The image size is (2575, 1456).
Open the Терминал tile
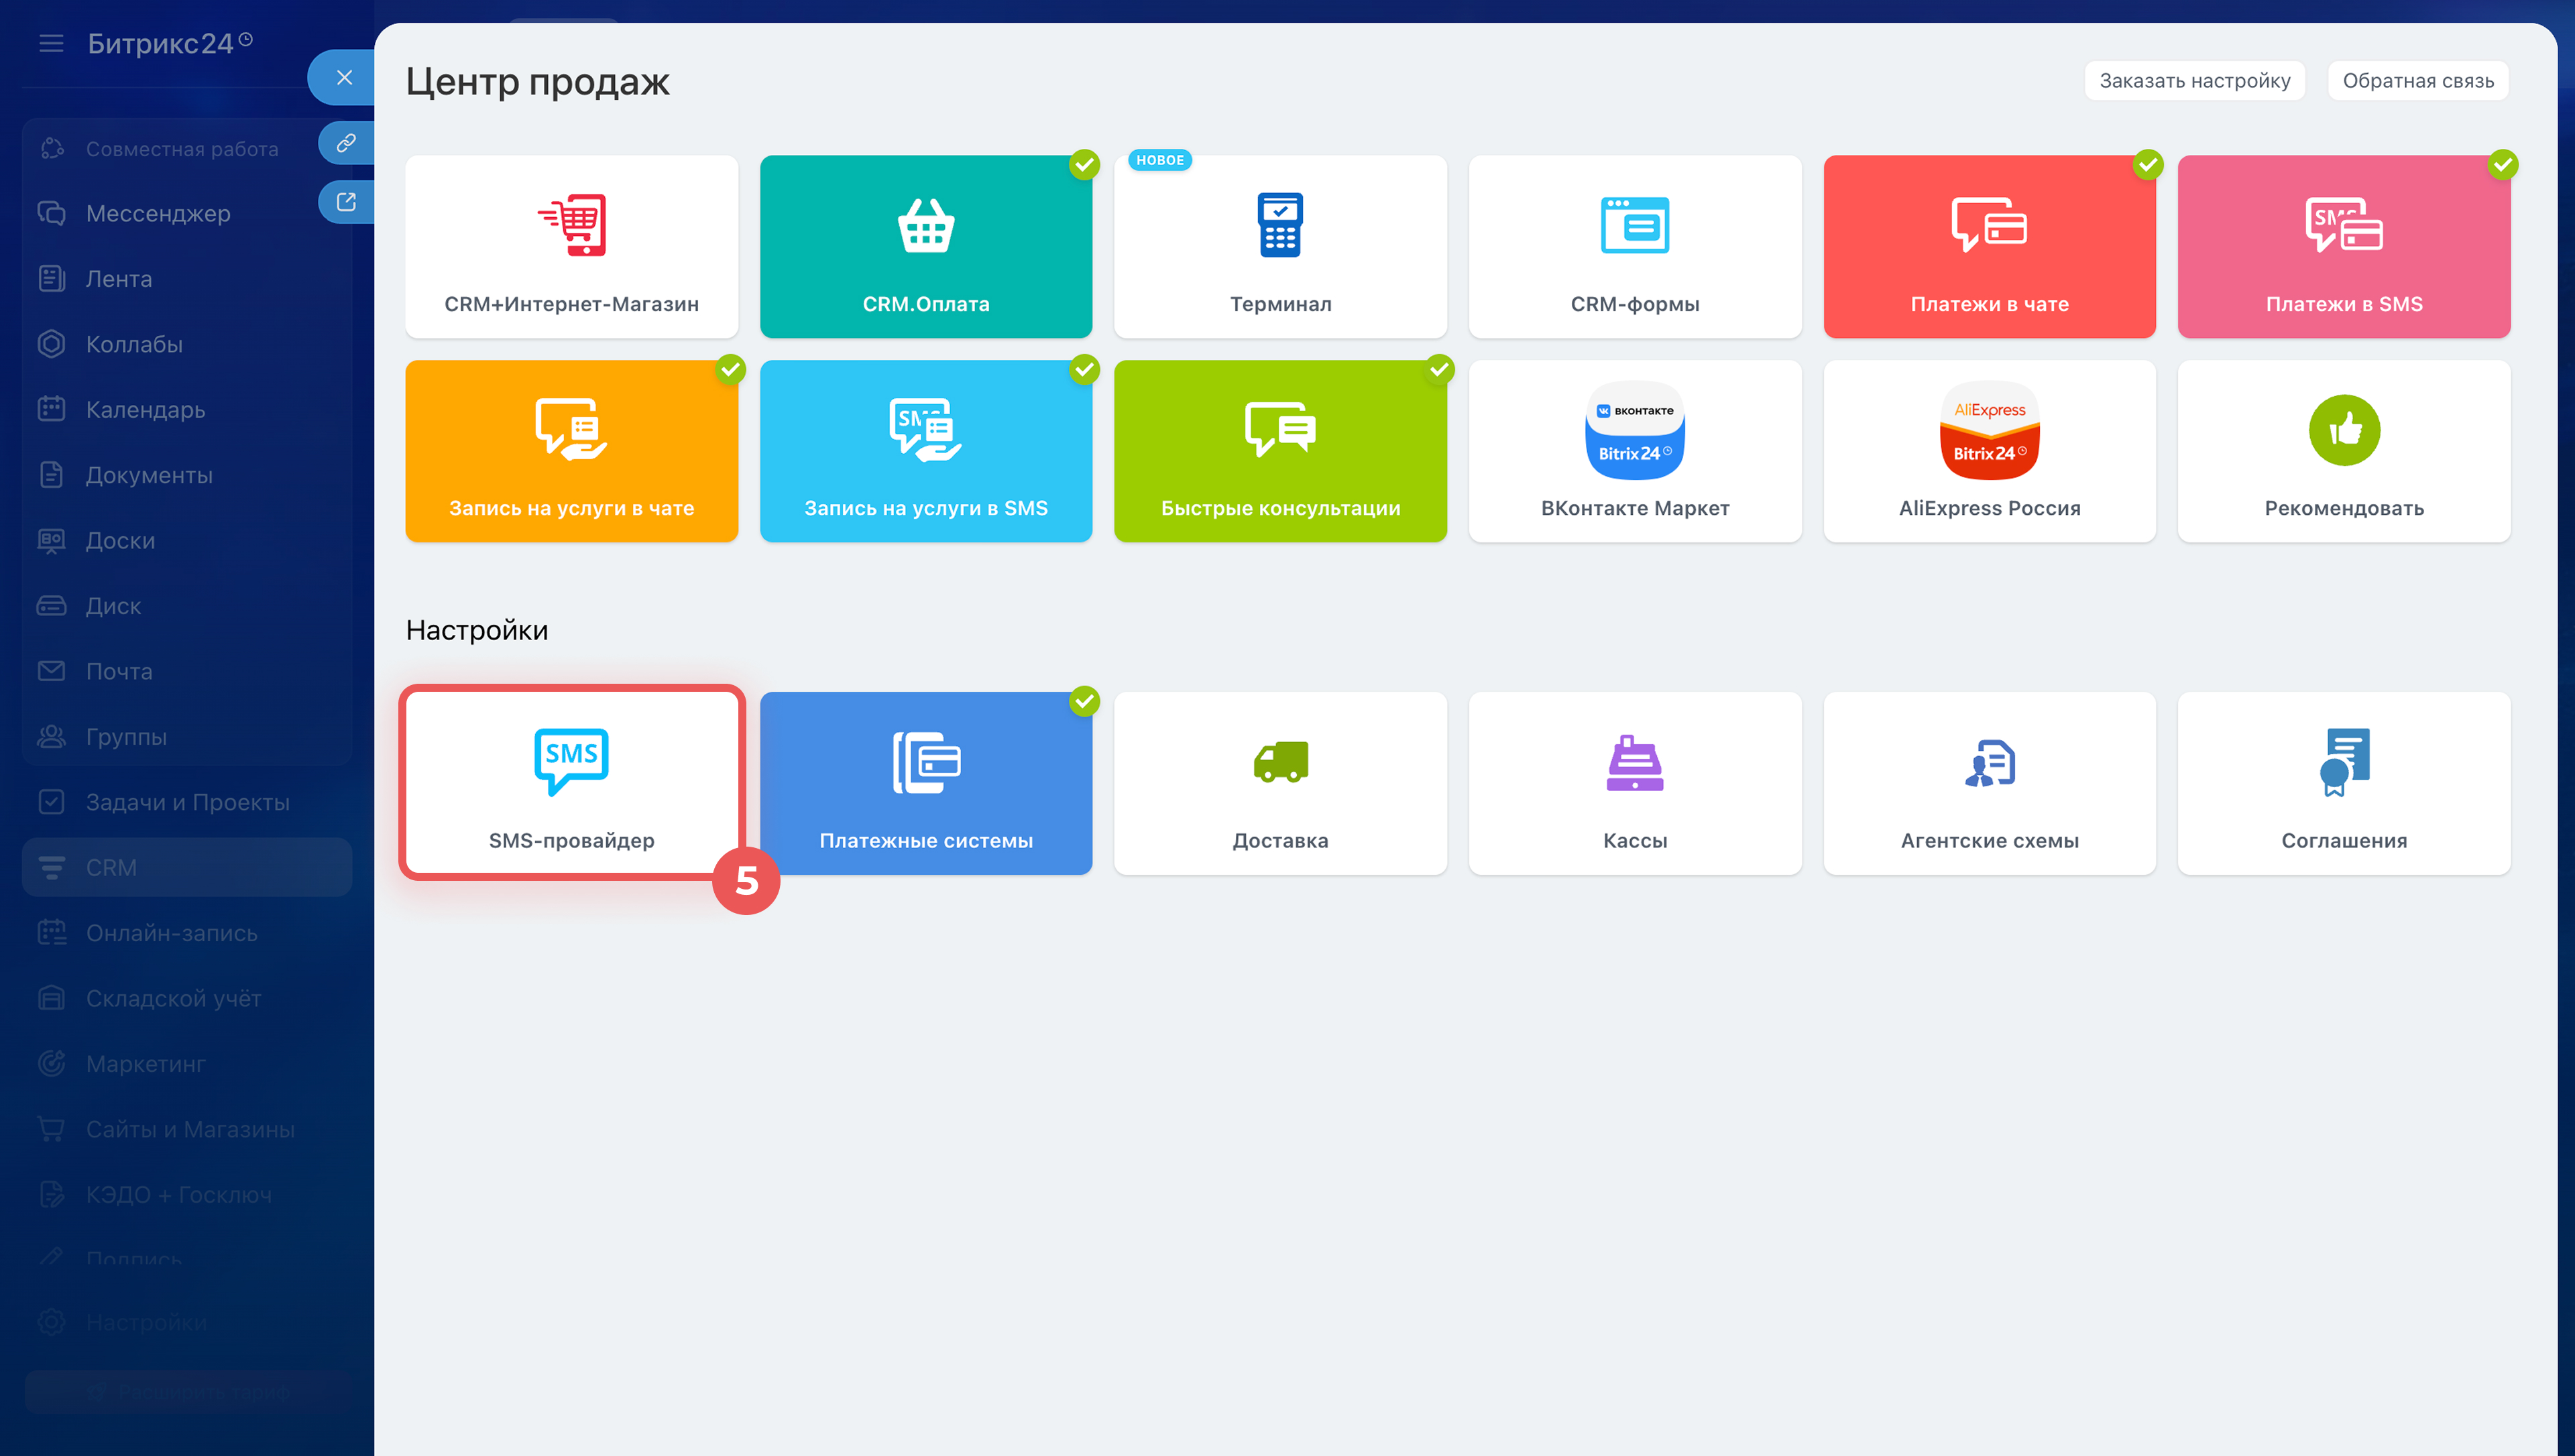1280,246
